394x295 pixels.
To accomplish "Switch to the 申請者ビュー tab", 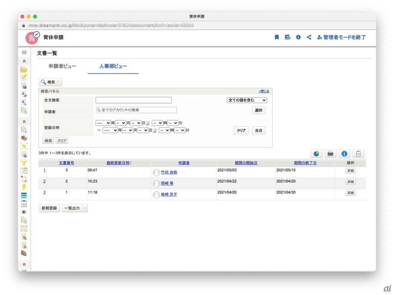I will [x=62, y=66].
